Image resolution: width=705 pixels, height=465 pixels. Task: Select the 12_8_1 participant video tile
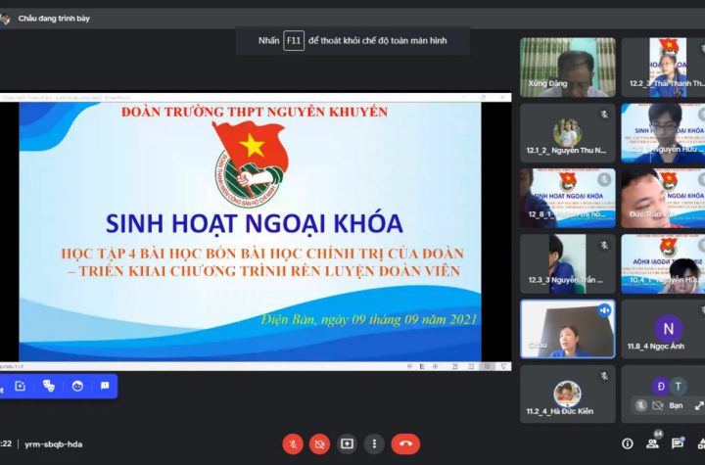567,199
